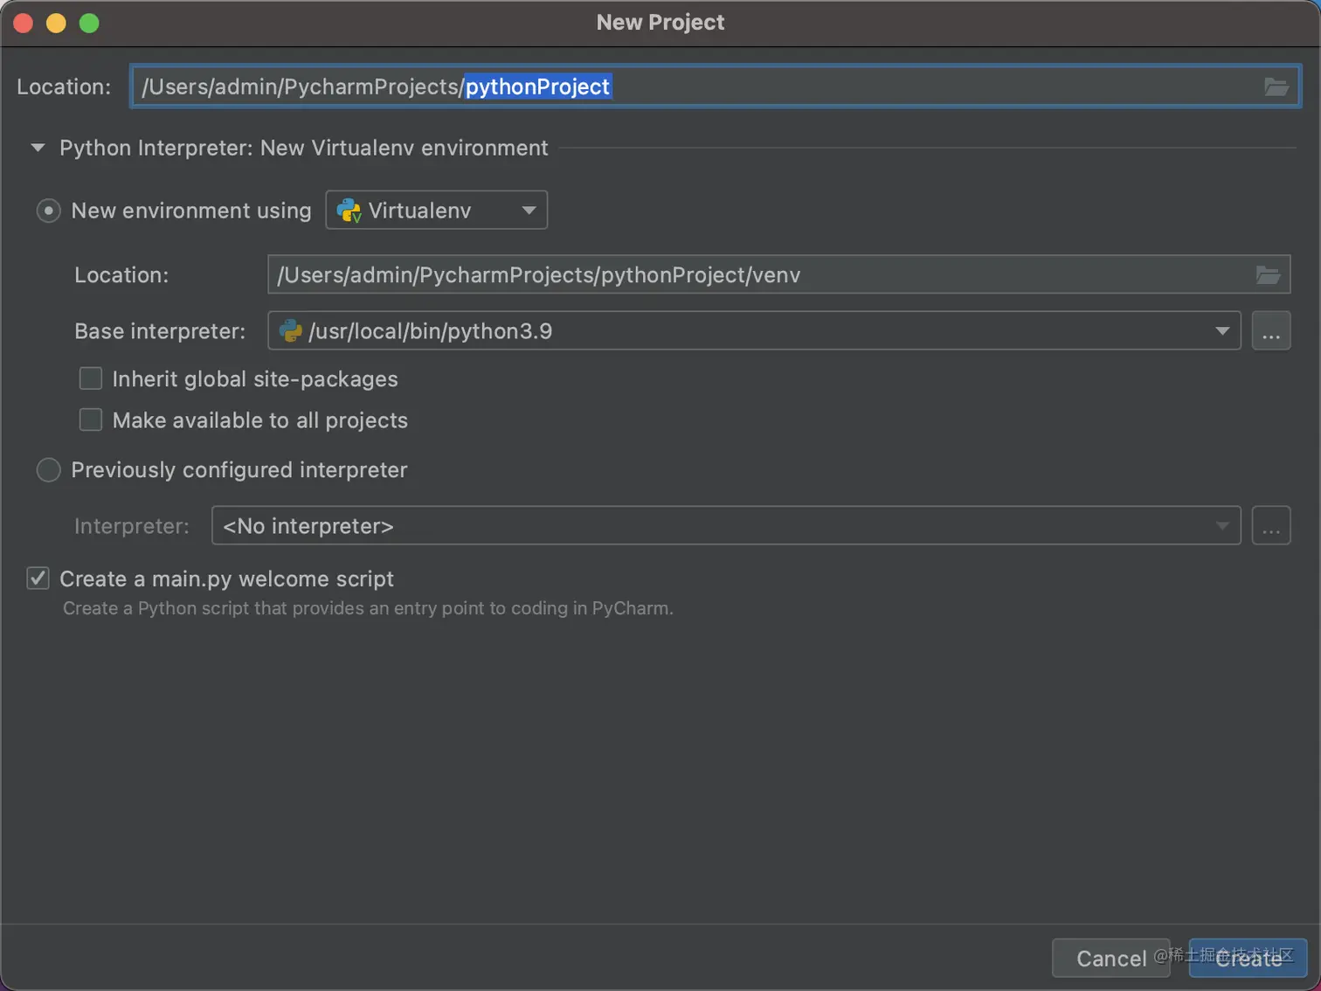The height and width of the screenshot is (991, 1321).
Task: Click the Python icon beside /usr/local/bin/python3.9
Action: (290, 331)
